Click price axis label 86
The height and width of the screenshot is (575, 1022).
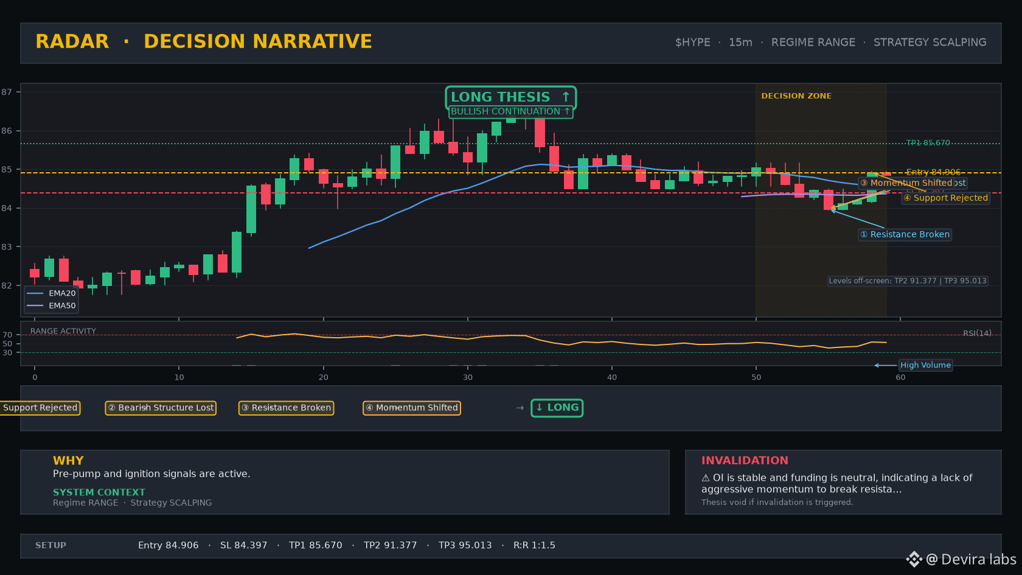point(7,131)
